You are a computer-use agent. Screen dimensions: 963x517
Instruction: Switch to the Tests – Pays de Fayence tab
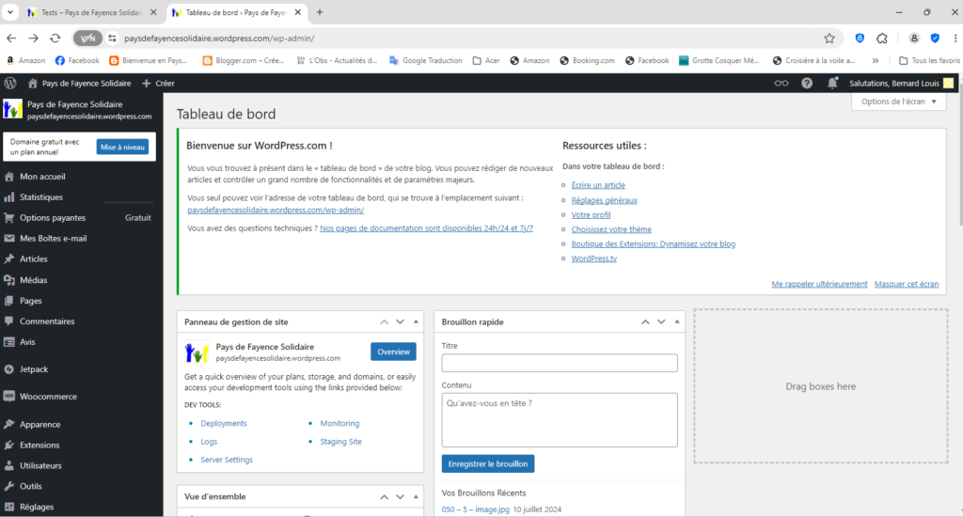90,12
